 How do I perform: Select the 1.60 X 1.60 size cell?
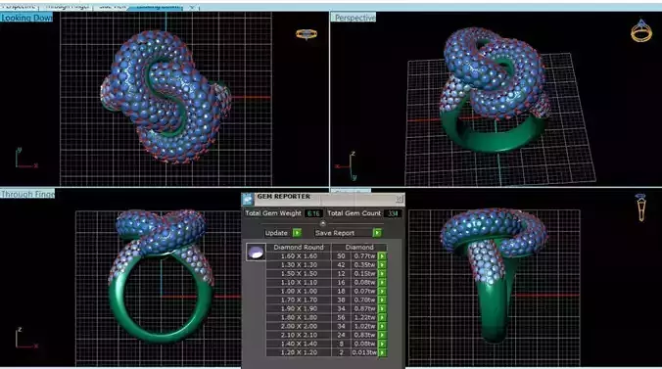click(x=299, y=256)
